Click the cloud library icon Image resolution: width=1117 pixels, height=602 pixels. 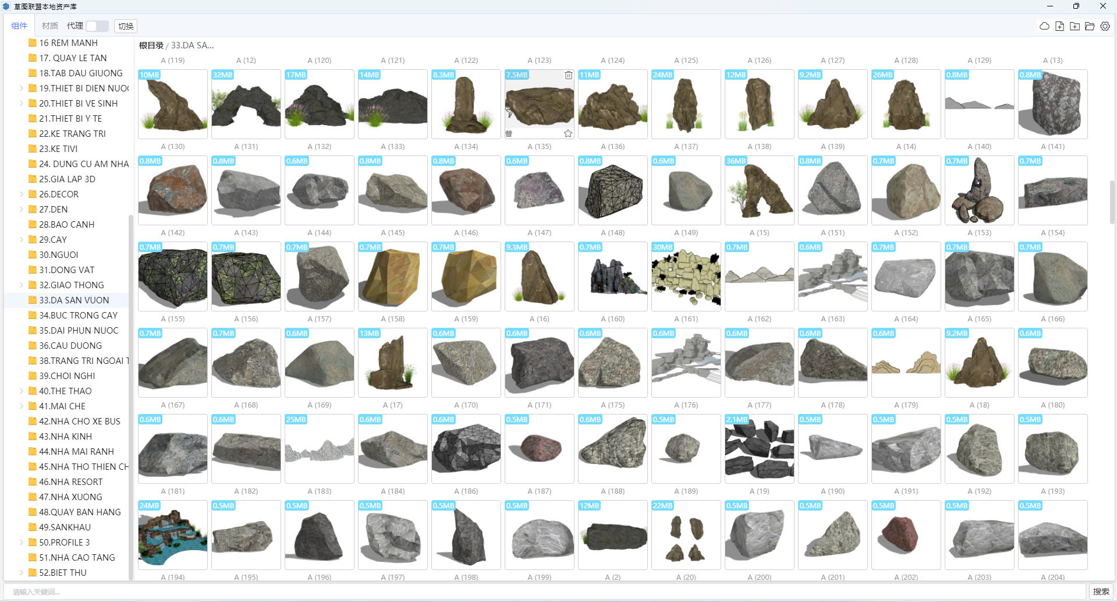[1044, 26]
